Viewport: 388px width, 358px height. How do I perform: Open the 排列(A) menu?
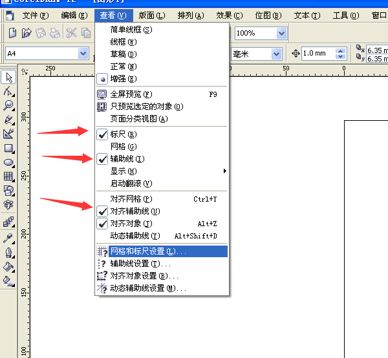pyautogui.click(x=191, y=16)
